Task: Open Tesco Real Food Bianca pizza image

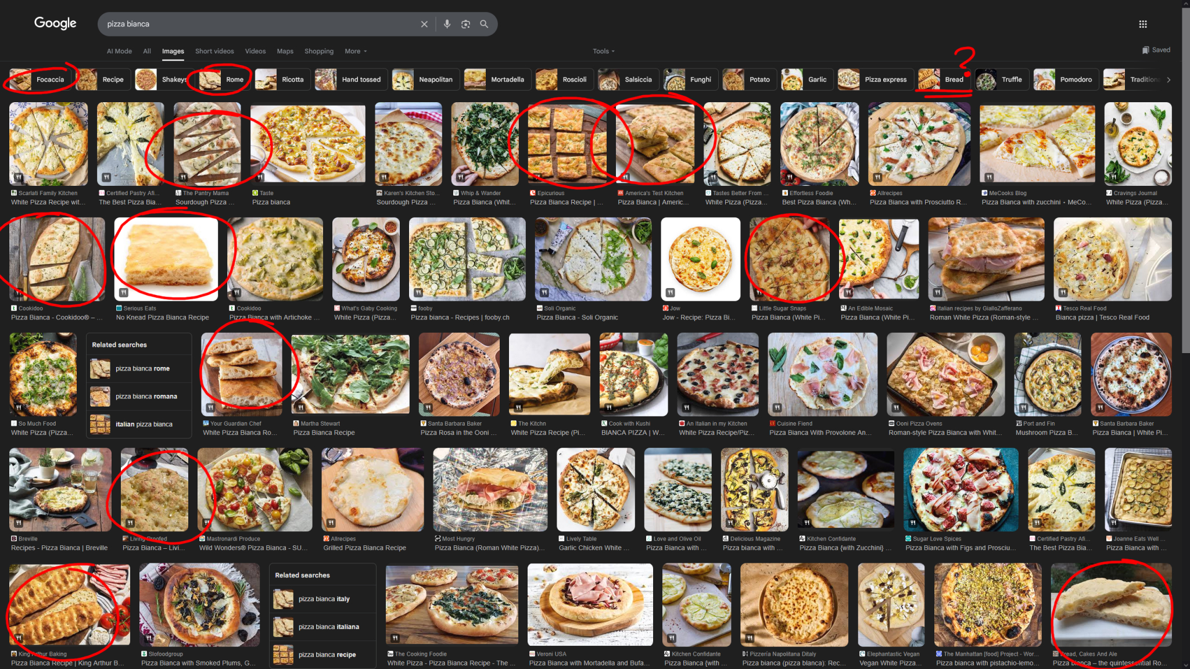Action: [x=1112, y=259]
